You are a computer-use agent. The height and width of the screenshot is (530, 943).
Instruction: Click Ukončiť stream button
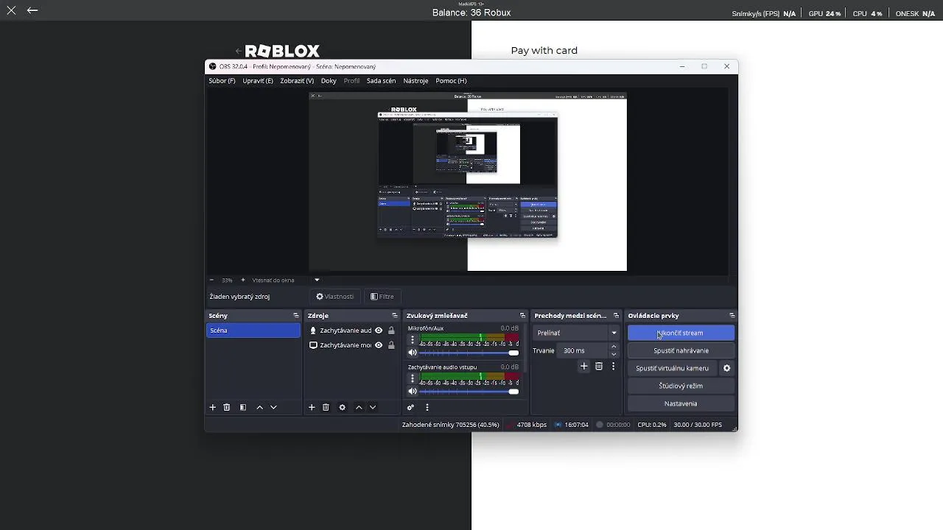click(681, 333)
